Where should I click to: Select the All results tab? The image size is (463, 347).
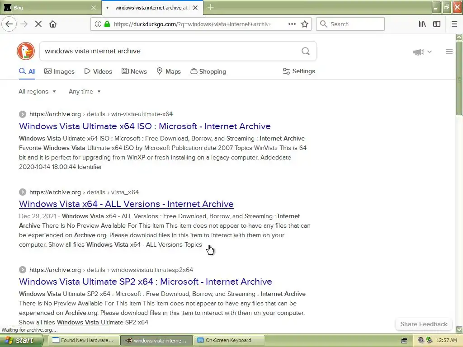(x=27, y=71)
